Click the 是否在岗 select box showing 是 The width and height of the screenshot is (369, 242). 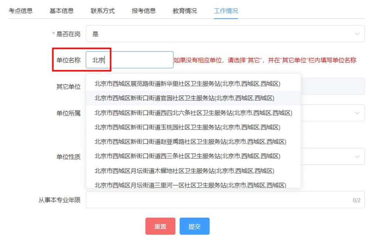(x=225, y=34)
